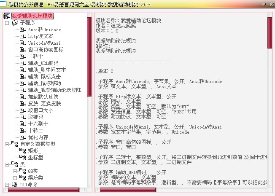Expand the 娱乐类 node
The width and height of the screenshot is (275, 196).
pos(15,178)
